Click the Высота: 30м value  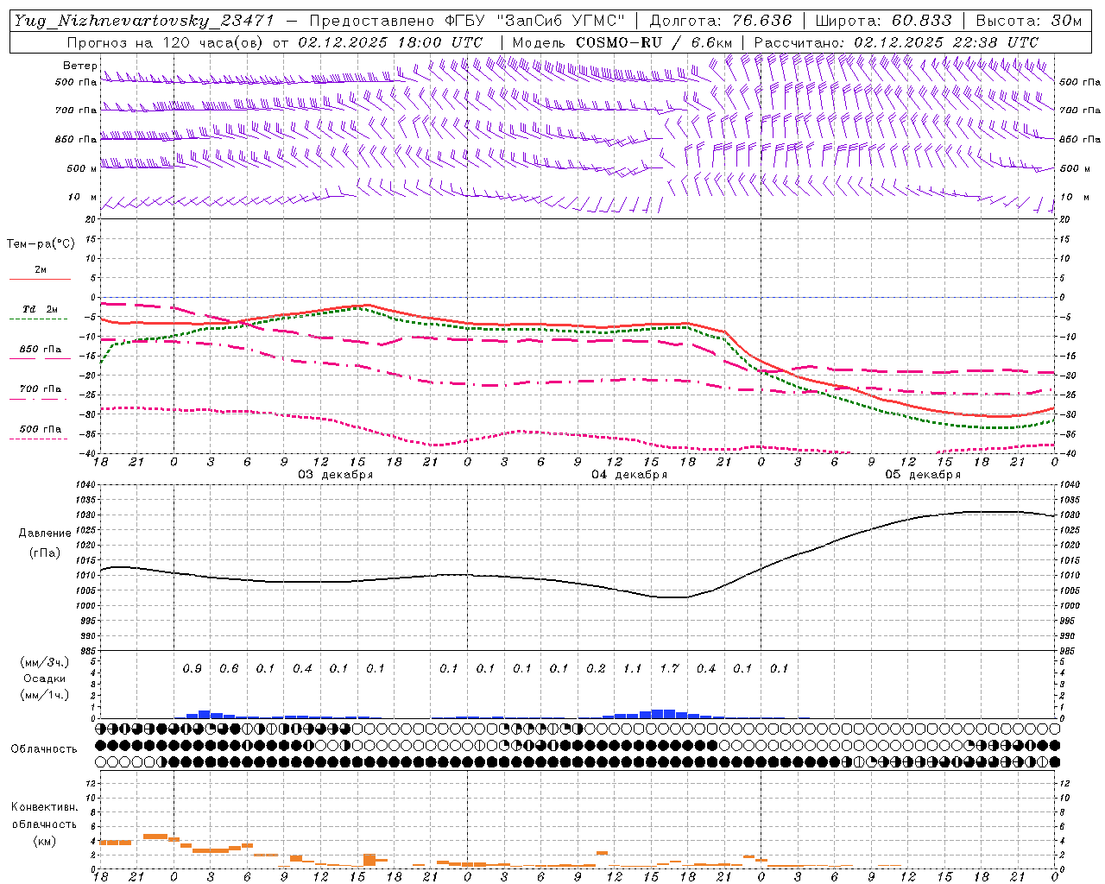[1028, 21]
